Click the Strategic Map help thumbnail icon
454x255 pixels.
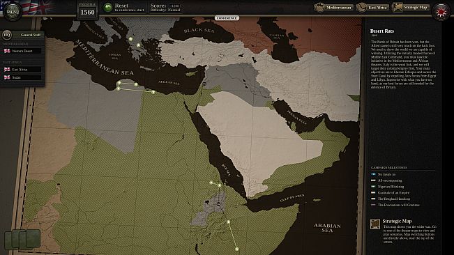(x=375, y=224)
